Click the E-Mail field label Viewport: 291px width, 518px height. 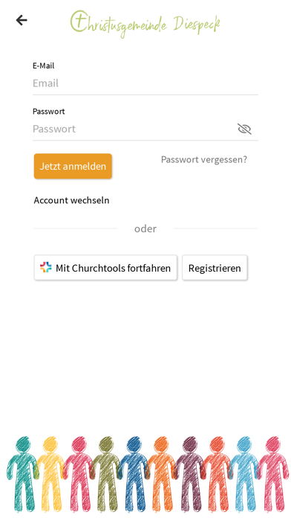pyautogui.click(x=44, y=65)
